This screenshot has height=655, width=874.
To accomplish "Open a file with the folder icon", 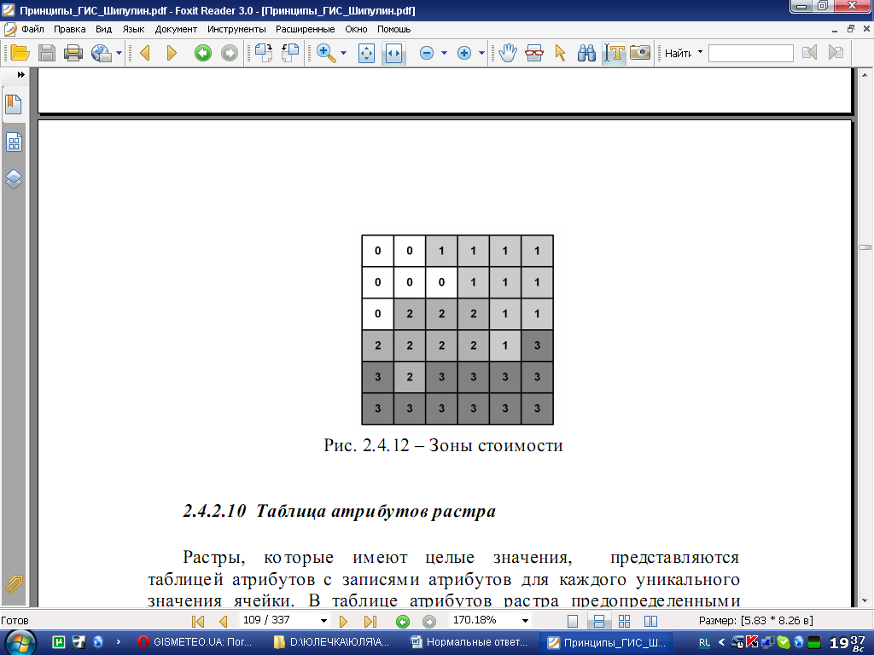I will [x=20, y=53].
